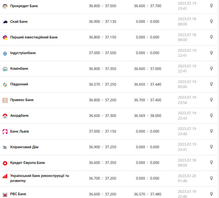Viewport: 219px width, 198px height.
Task: Click the Прокредит Банк logo icon
Action: pyautogui.click(x=5, y=6)
